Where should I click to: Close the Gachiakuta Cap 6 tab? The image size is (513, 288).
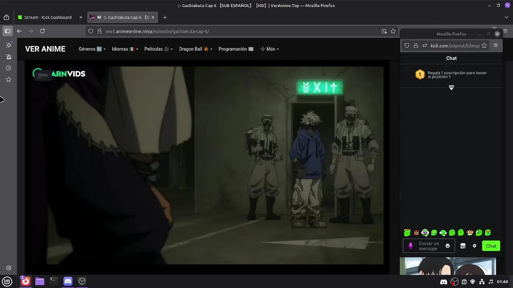153,17
